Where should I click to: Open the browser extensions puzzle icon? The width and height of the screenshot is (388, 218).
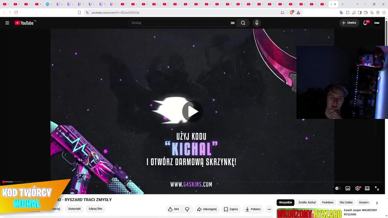click(x=348, y=12)
